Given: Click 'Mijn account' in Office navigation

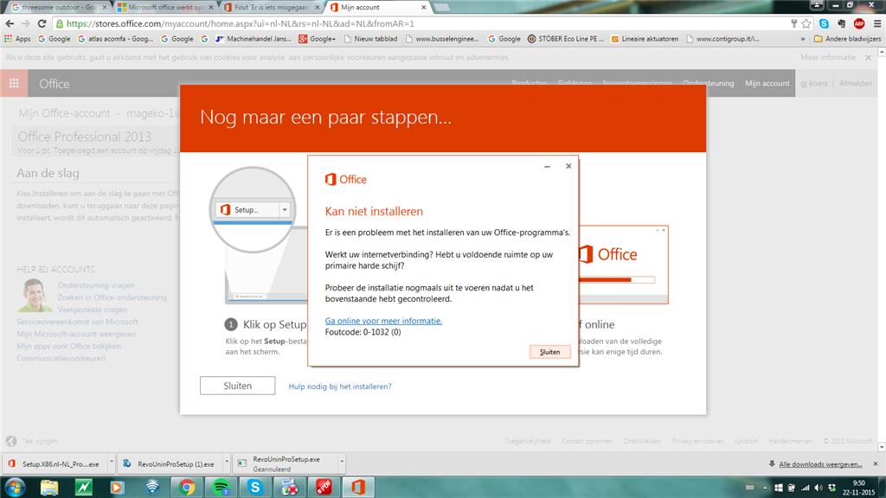Looking at the screenshot, I should point(767,84).
